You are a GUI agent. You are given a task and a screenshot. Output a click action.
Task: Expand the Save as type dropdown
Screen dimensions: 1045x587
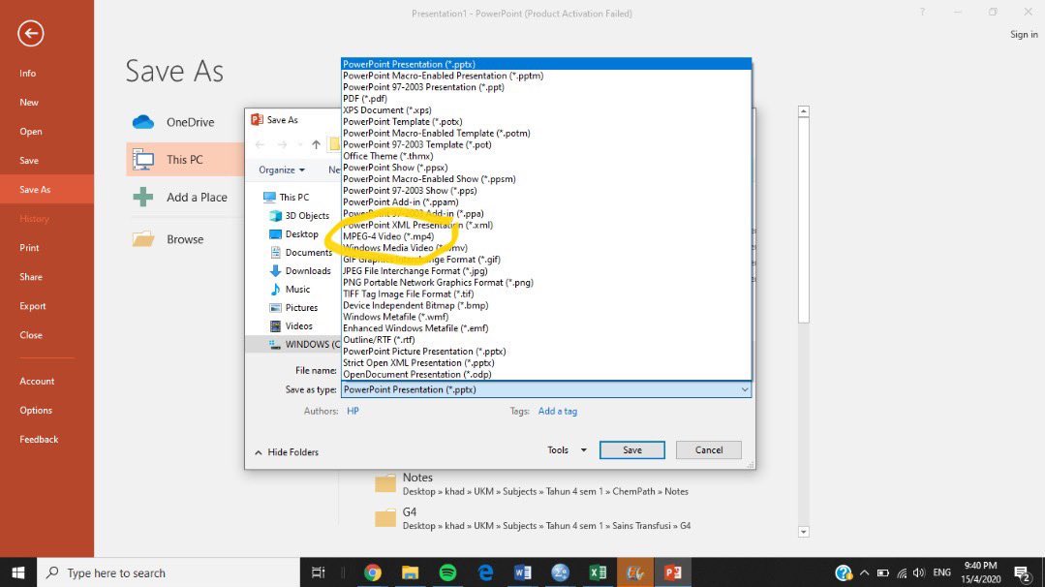click(x=744, y=389)
